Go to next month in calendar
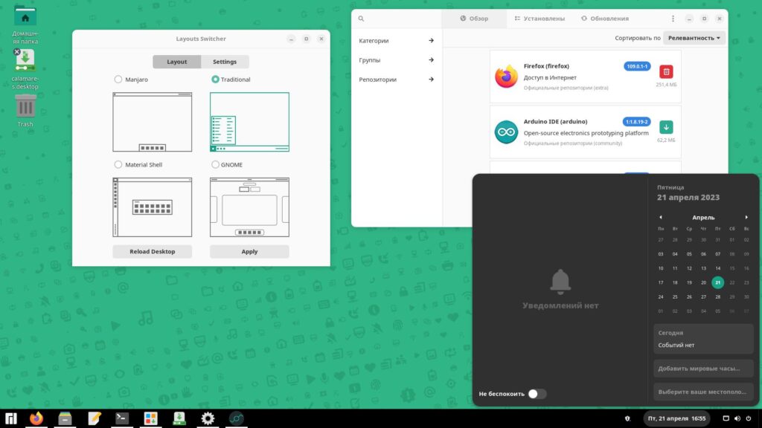Viewport: 762px width, 428px height. click(x=746, y=218)
